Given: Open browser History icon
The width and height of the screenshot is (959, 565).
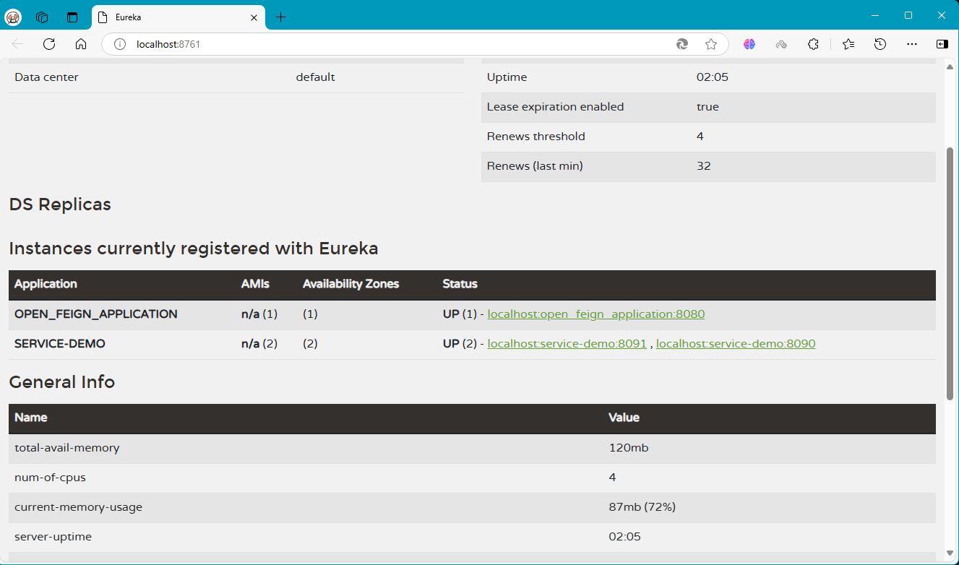Looking at the screenshot, I should pyautogui.click(x=880, y=44).
